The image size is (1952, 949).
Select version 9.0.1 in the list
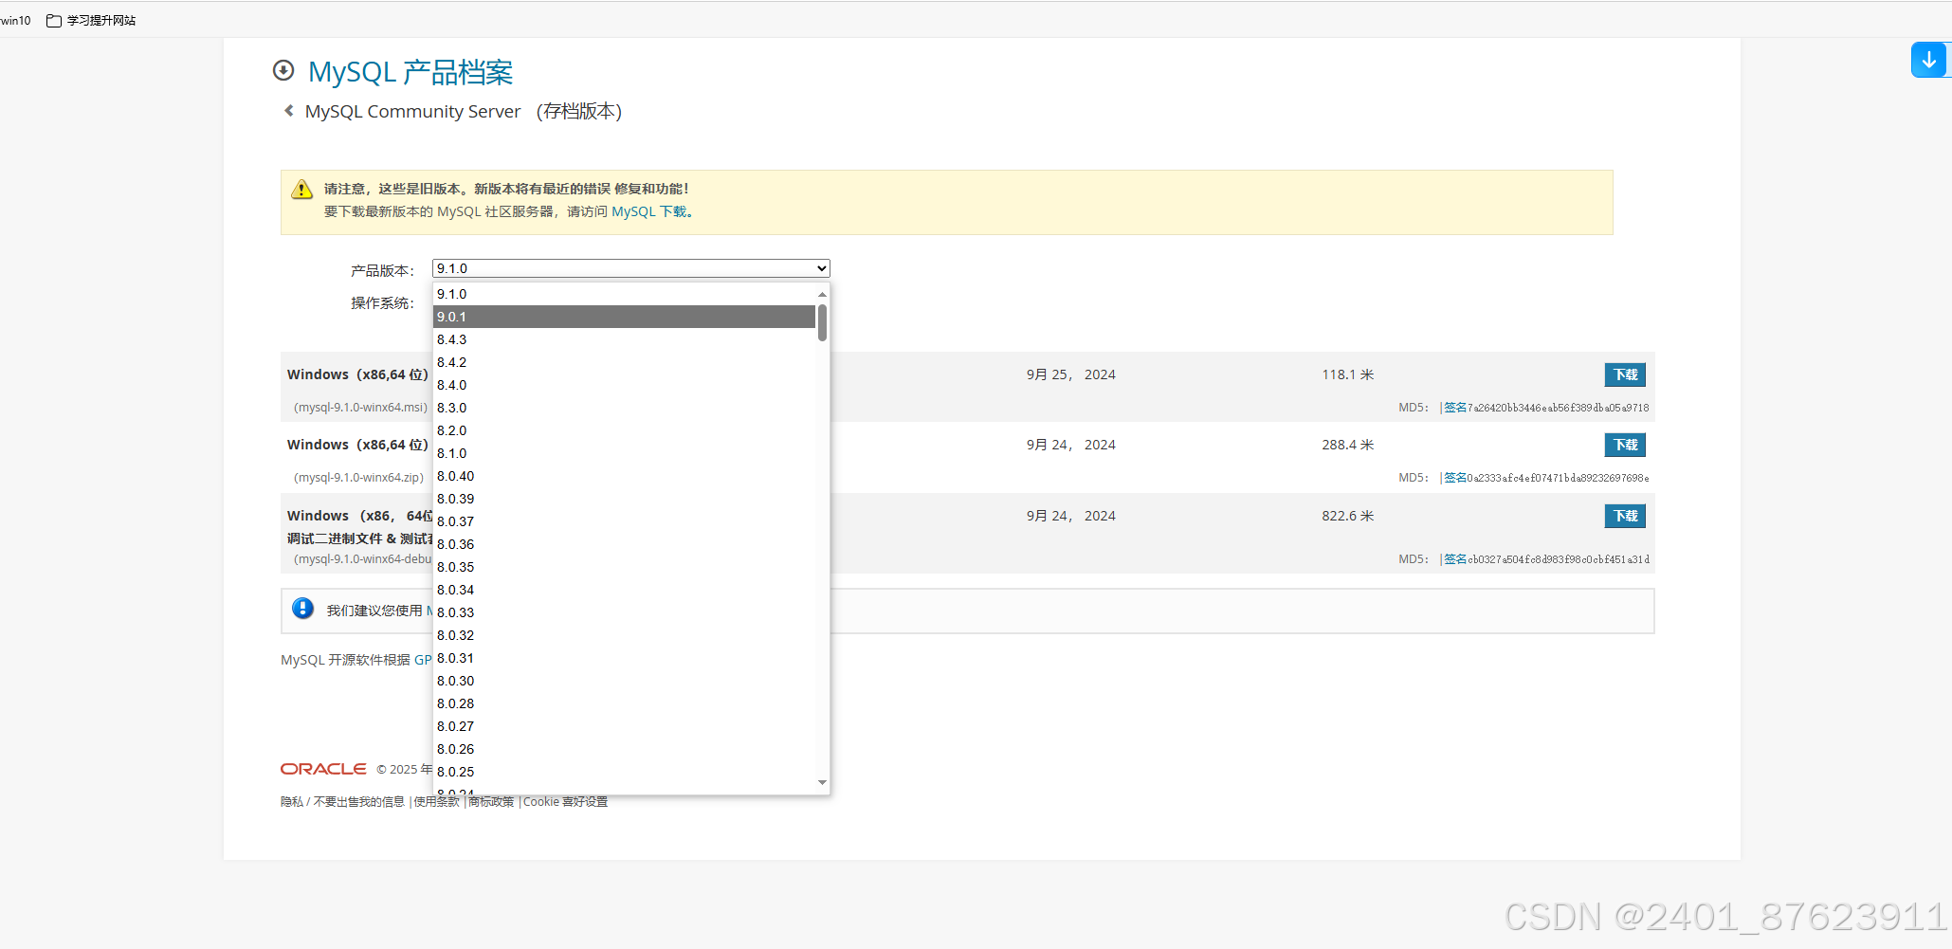pos(625,317)
